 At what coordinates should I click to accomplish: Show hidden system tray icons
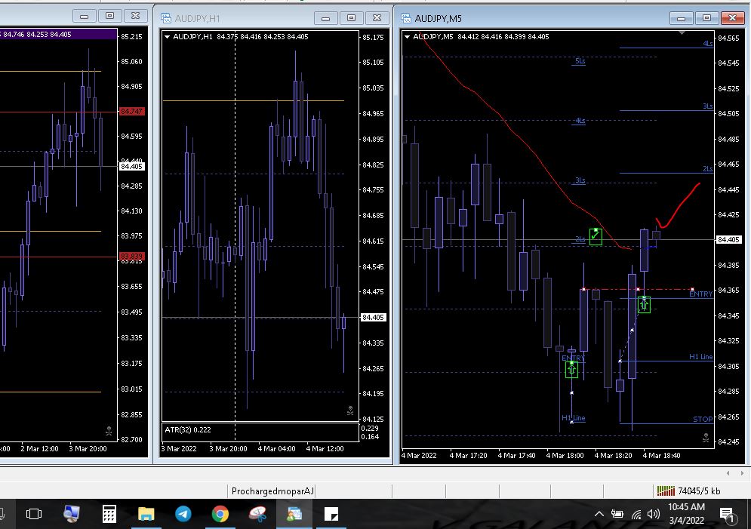[599, 514]
